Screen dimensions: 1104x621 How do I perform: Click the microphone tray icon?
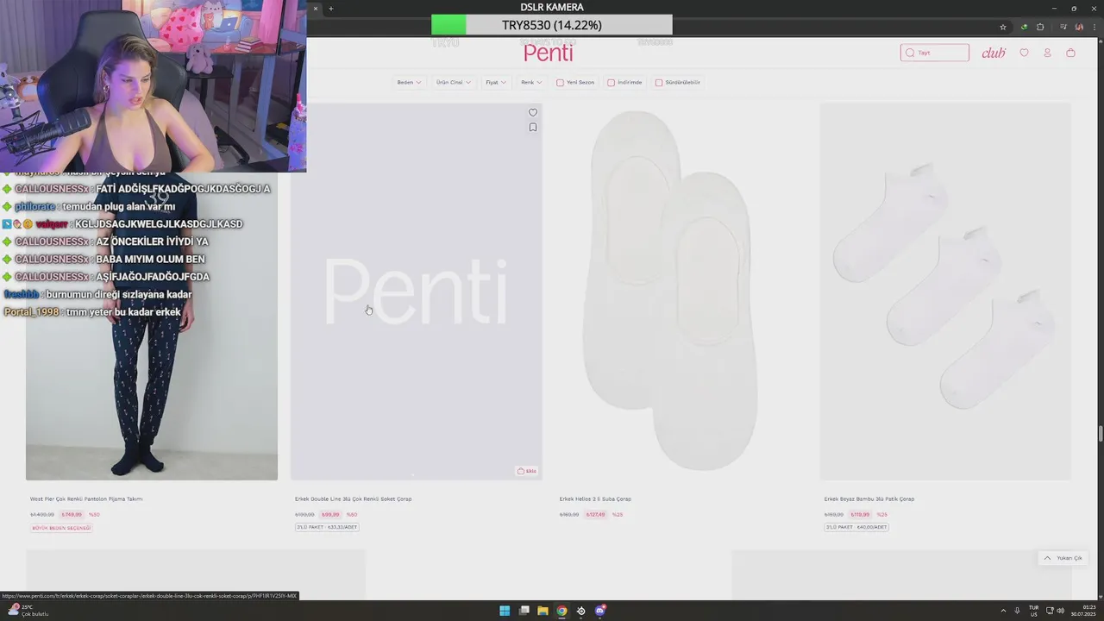point(1018,611)
